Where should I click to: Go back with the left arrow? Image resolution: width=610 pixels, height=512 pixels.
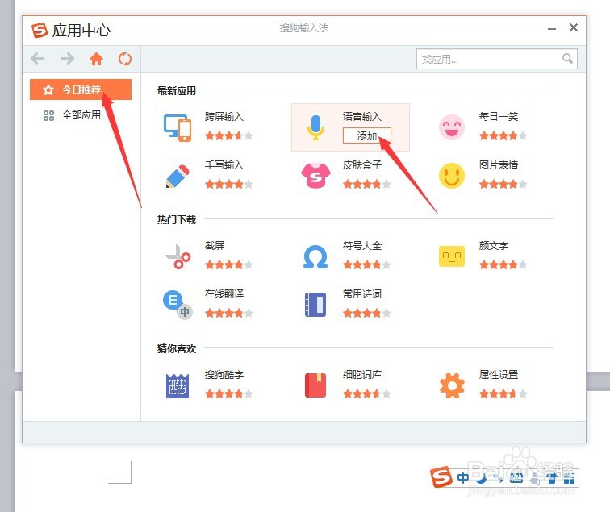38,59
